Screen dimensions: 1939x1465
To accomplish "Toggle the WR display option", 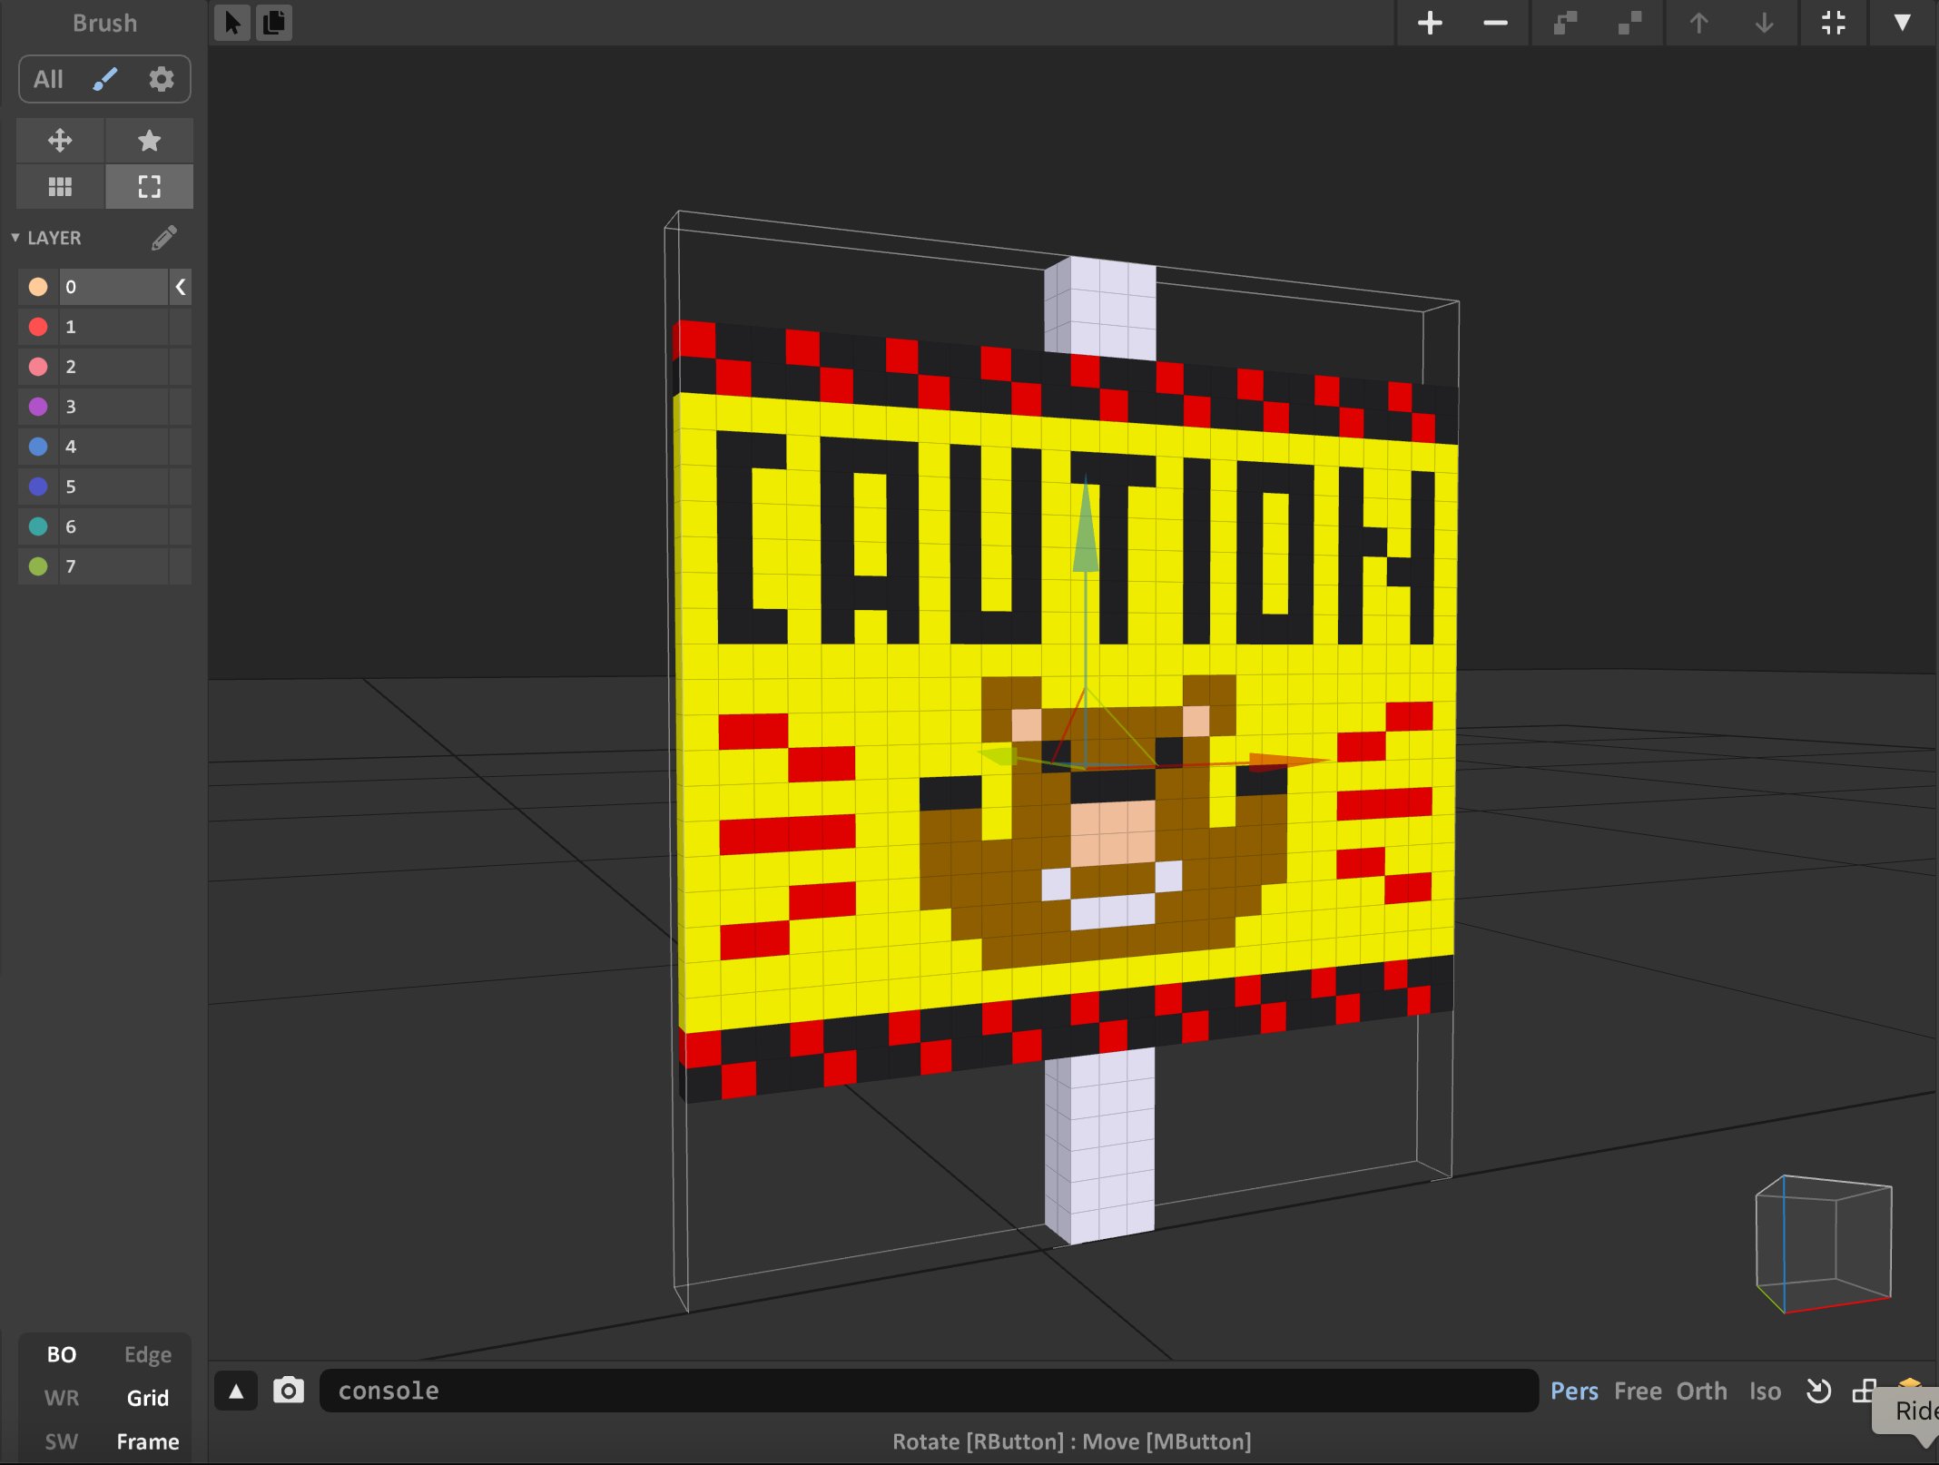I will pos(62,1398).
